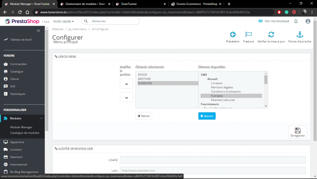Collapse the Modules submenu chevron

tap(42, 118)
